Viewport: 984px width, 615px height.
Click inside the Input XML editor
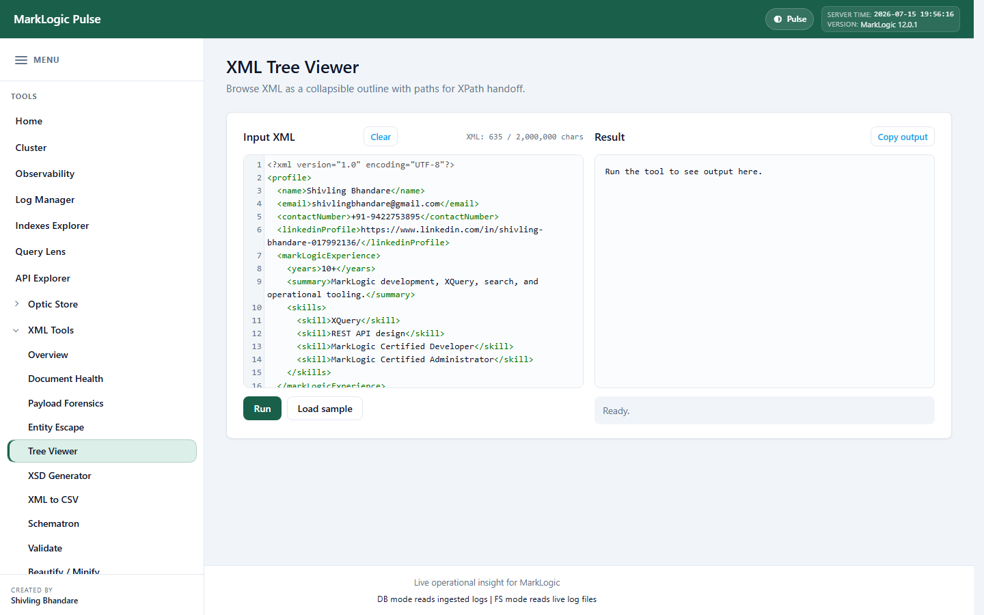[x=413, y=271]
